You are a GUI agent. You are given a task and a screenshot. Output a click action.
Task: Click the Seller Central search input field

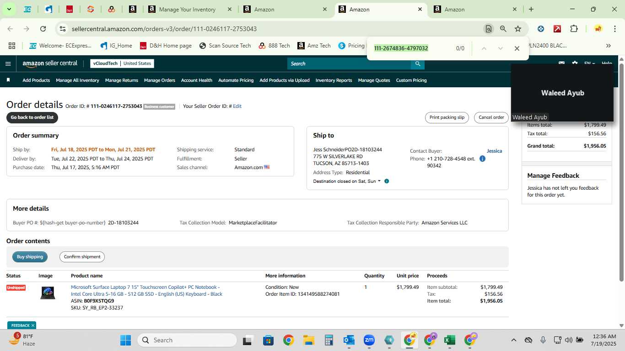click(349, 64)
